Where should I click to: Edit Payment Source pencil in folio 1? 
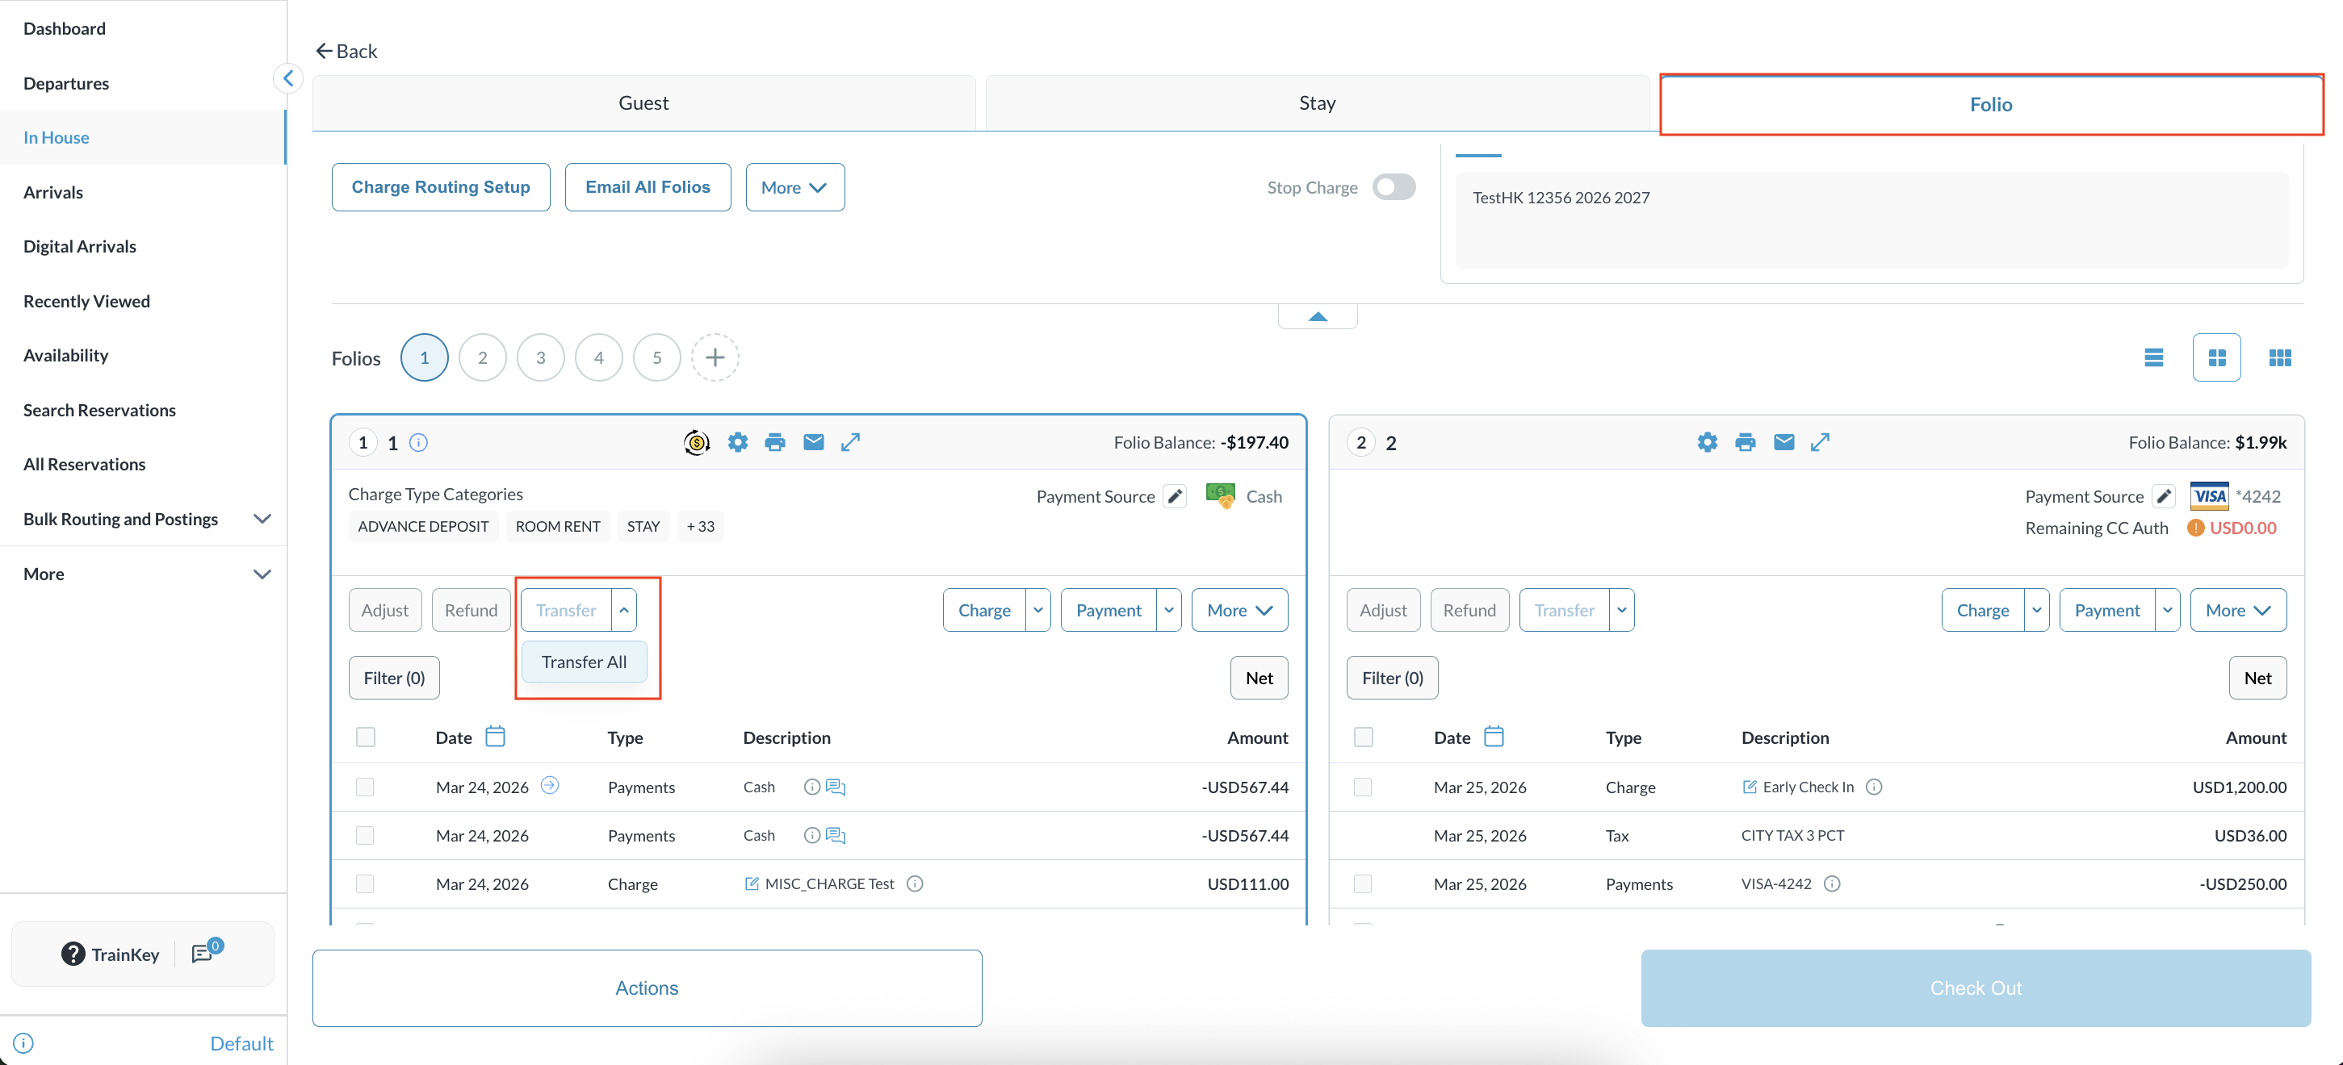point(1176,496)
